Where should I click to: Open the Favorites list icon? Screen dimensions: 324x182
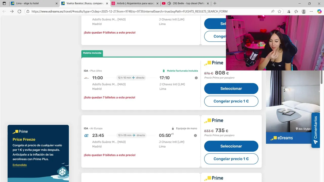(296, 11)
